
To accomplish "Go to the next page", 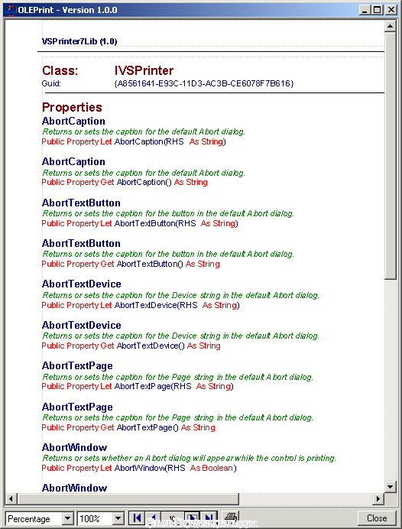I will (193, 518).
